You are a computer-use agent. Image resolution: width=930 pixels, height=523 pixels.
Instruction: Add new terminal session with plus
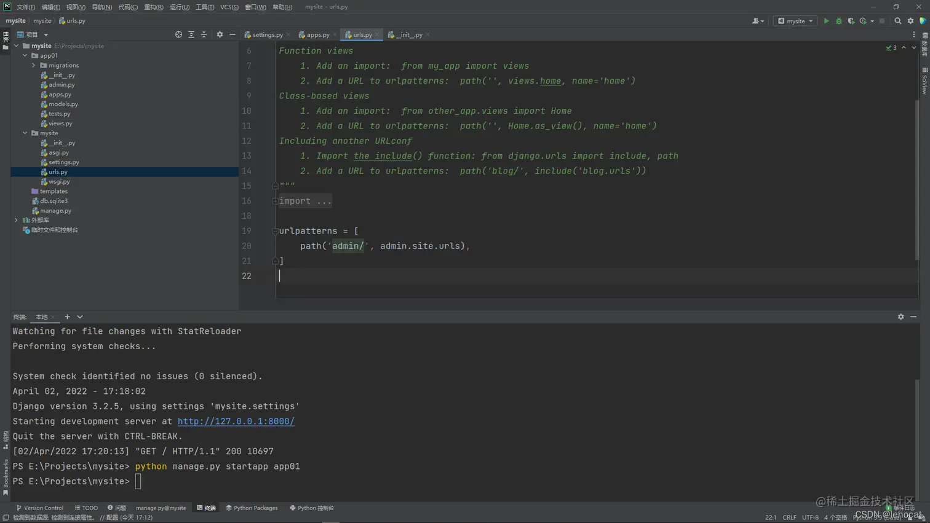pos(67,317)
